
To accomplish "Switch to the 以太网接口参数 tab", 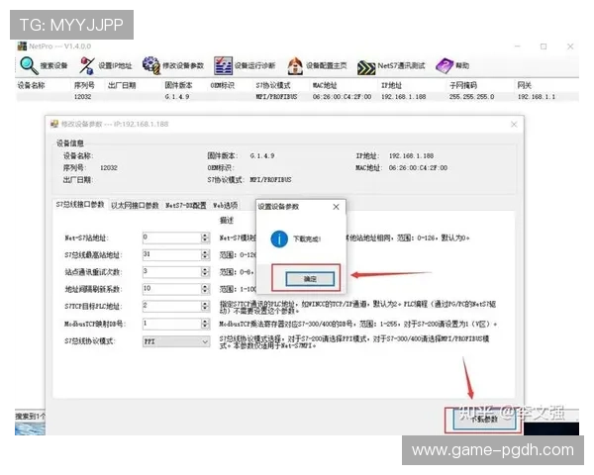I will tap(135, 205).
